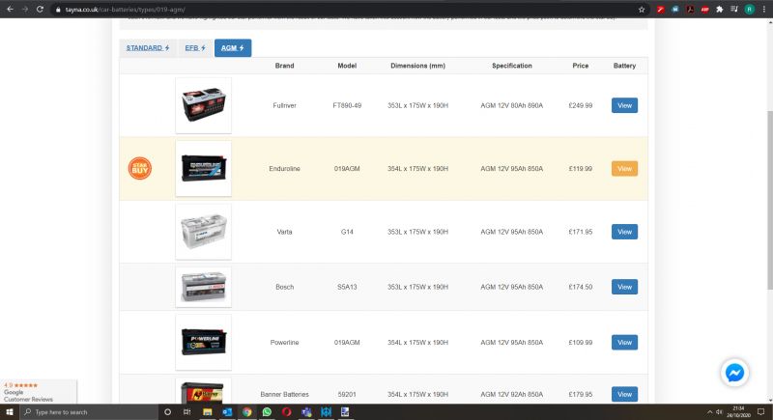The width and height of the screenshot is (773, 420).
Task: Open File Explorer from the taskbar
Action: click(x=207, y=412)
